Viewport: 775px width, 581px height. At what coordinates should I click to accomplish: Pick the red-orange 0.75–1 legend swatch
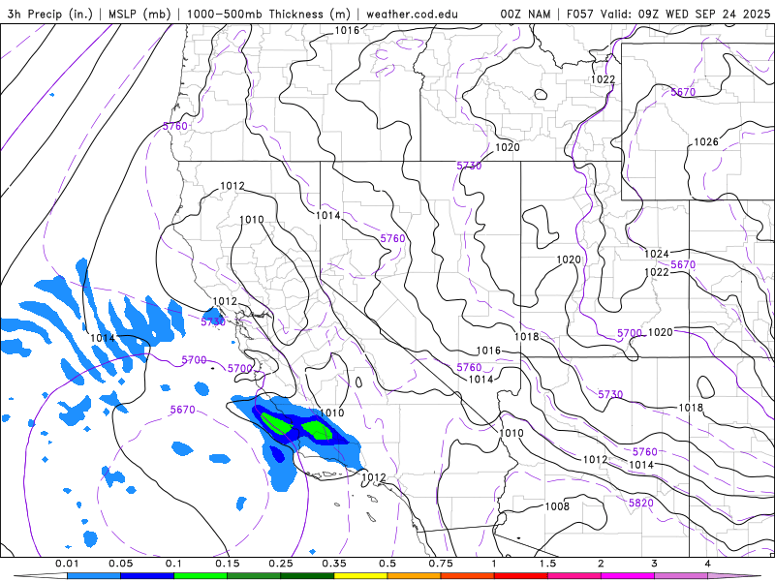468,576
